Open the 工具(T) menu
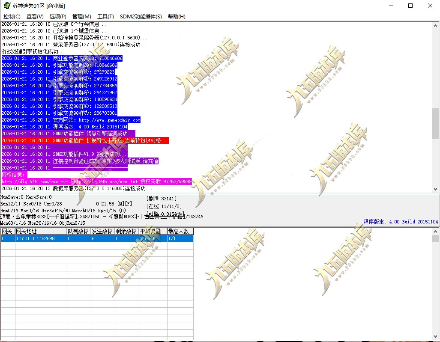The image size is (440, 342). tap(105, 17)
